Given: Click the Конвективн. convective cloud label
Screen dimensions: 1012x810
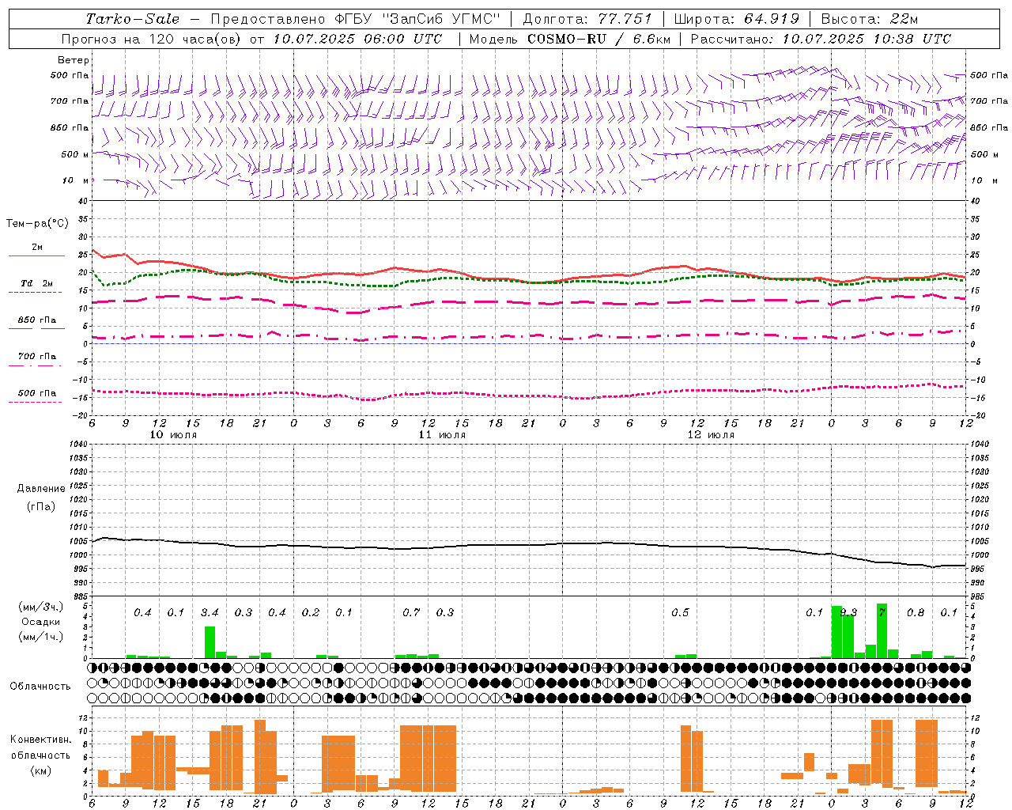Looking at the screenshot, I should click(x=40, y=740).
